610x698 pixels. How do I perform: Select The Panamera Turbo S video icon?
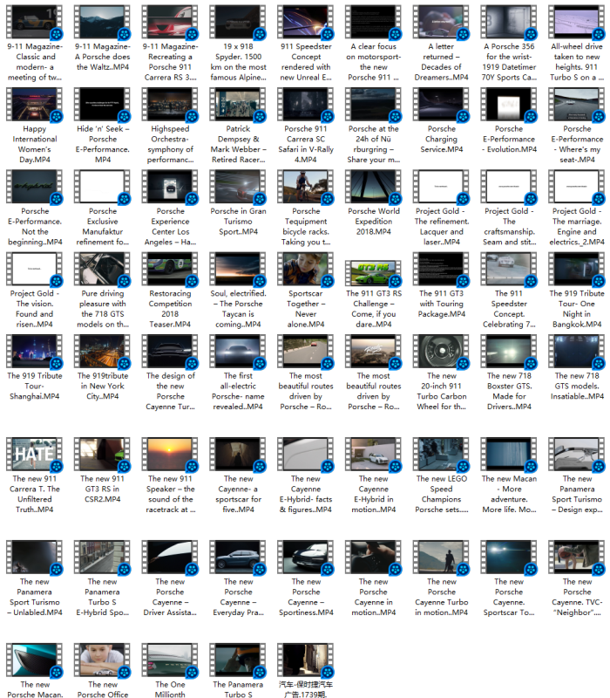(x=237, y=660)
